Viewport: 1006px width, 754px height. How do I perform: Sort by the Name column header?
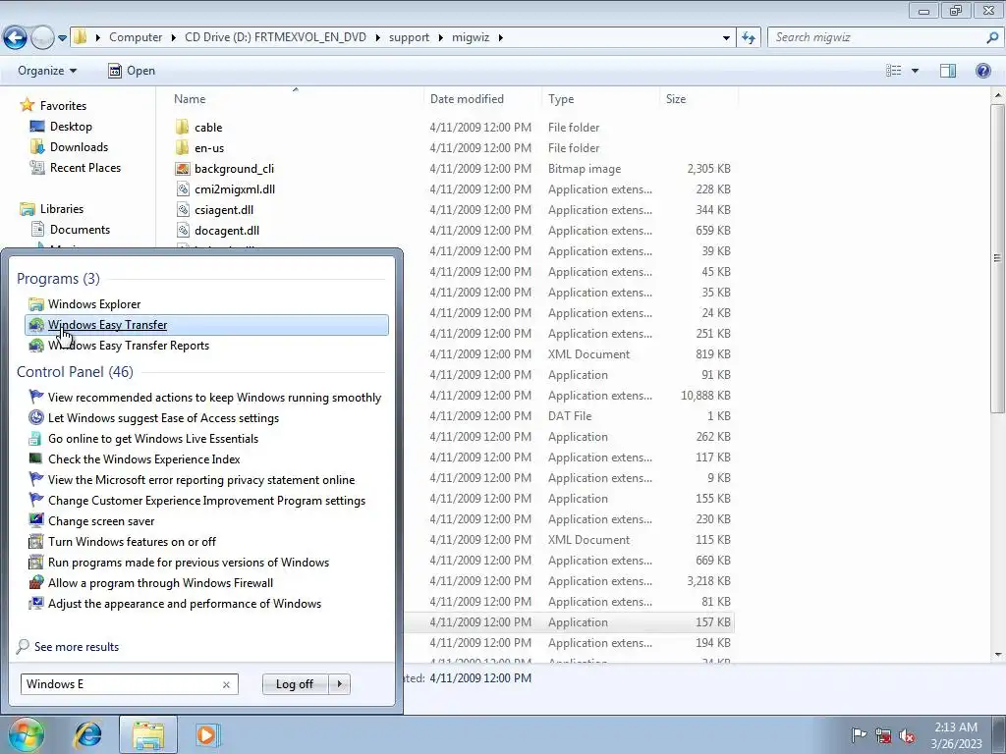(190, 99)
